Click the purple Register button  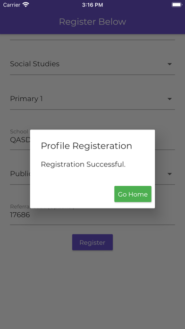tap(92, 242)
